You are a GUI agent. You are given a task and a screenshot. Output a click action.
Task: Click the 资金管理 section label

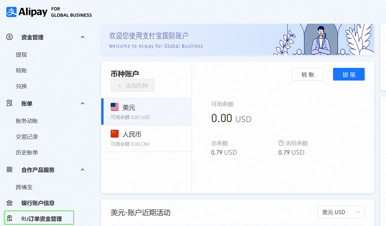point(32,37)
